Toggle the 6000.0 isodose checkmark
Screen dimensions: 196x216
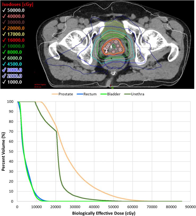(4, 58)
